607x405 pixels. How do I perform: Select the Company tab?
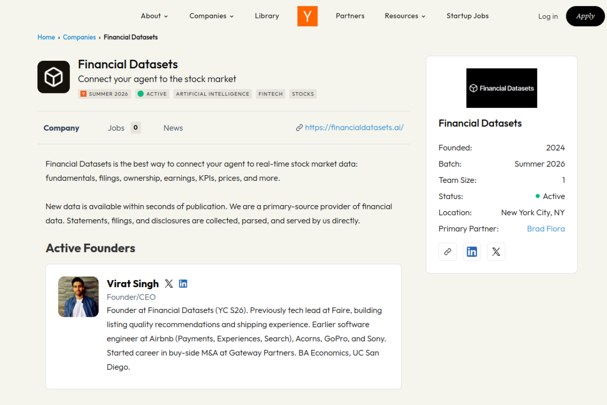point(61,128)
